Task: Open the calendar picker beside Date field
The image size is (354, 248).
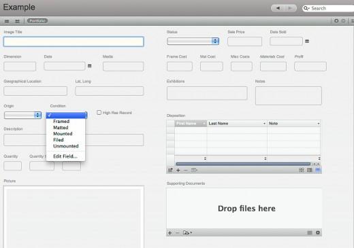Action: (90, 66)
